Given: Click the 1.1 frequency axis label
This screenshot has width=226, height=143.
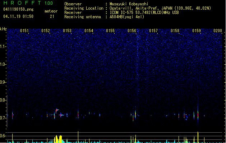Looking at the screenshot, I should click(x=3, y=46).
